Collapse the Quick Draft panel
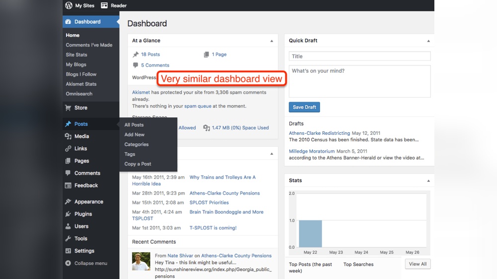 (x=428, y=41)
